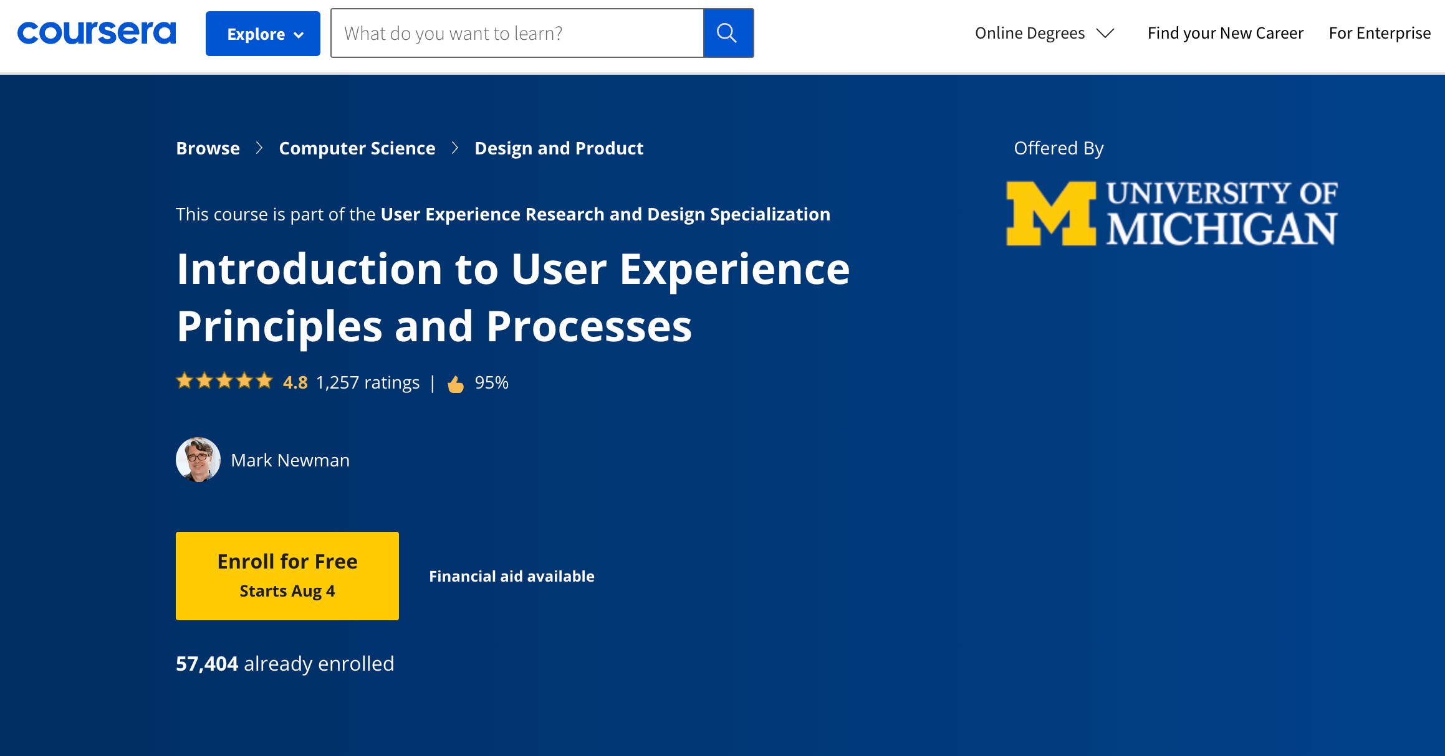Open the Financial aid available link
The height and width of the screenshot is (756, 1445).
point(511,576)
